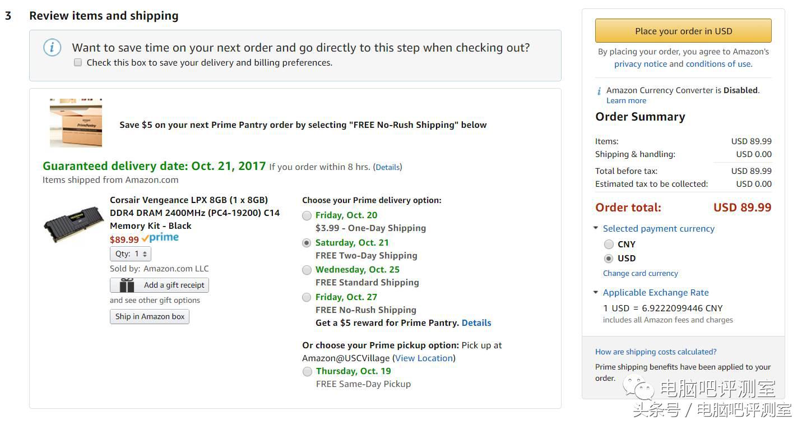
Task: Choose Thursday, Oct. 19 Same-Day Pickup
Action: click(307, 371)
